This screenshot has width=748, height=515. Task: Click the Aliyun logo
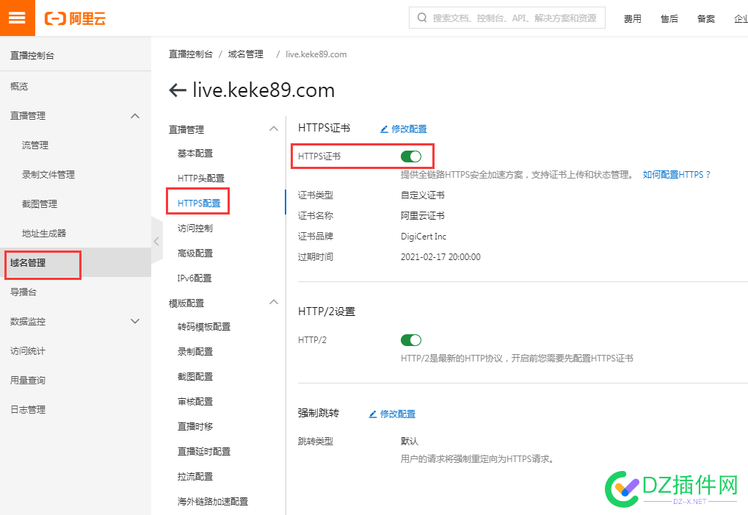pos(75,18)
